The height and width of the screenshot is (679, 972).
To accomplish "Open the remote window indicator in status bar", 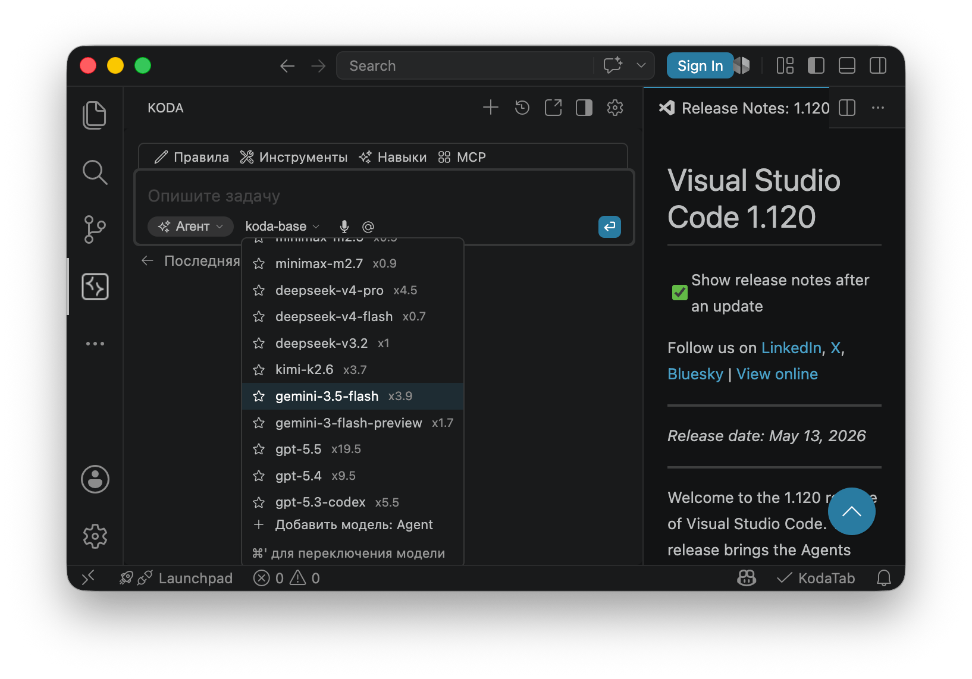I will (88, 578).
